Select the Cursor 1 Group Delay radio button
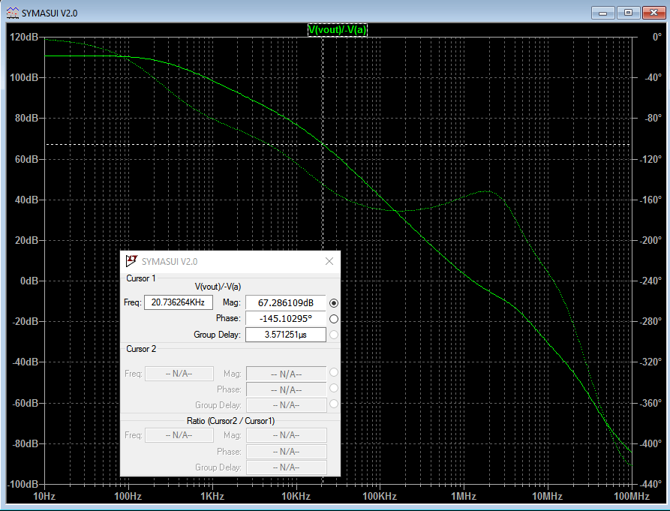 pos(334,335)
